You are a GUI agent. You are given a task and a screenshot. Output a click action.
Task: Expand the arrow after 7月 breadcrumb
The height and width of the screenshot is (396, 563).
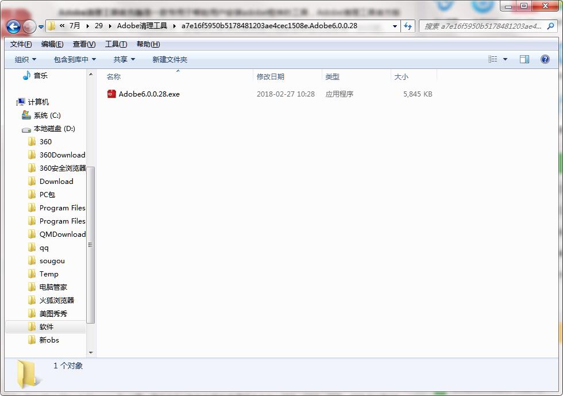click(87, 26)
